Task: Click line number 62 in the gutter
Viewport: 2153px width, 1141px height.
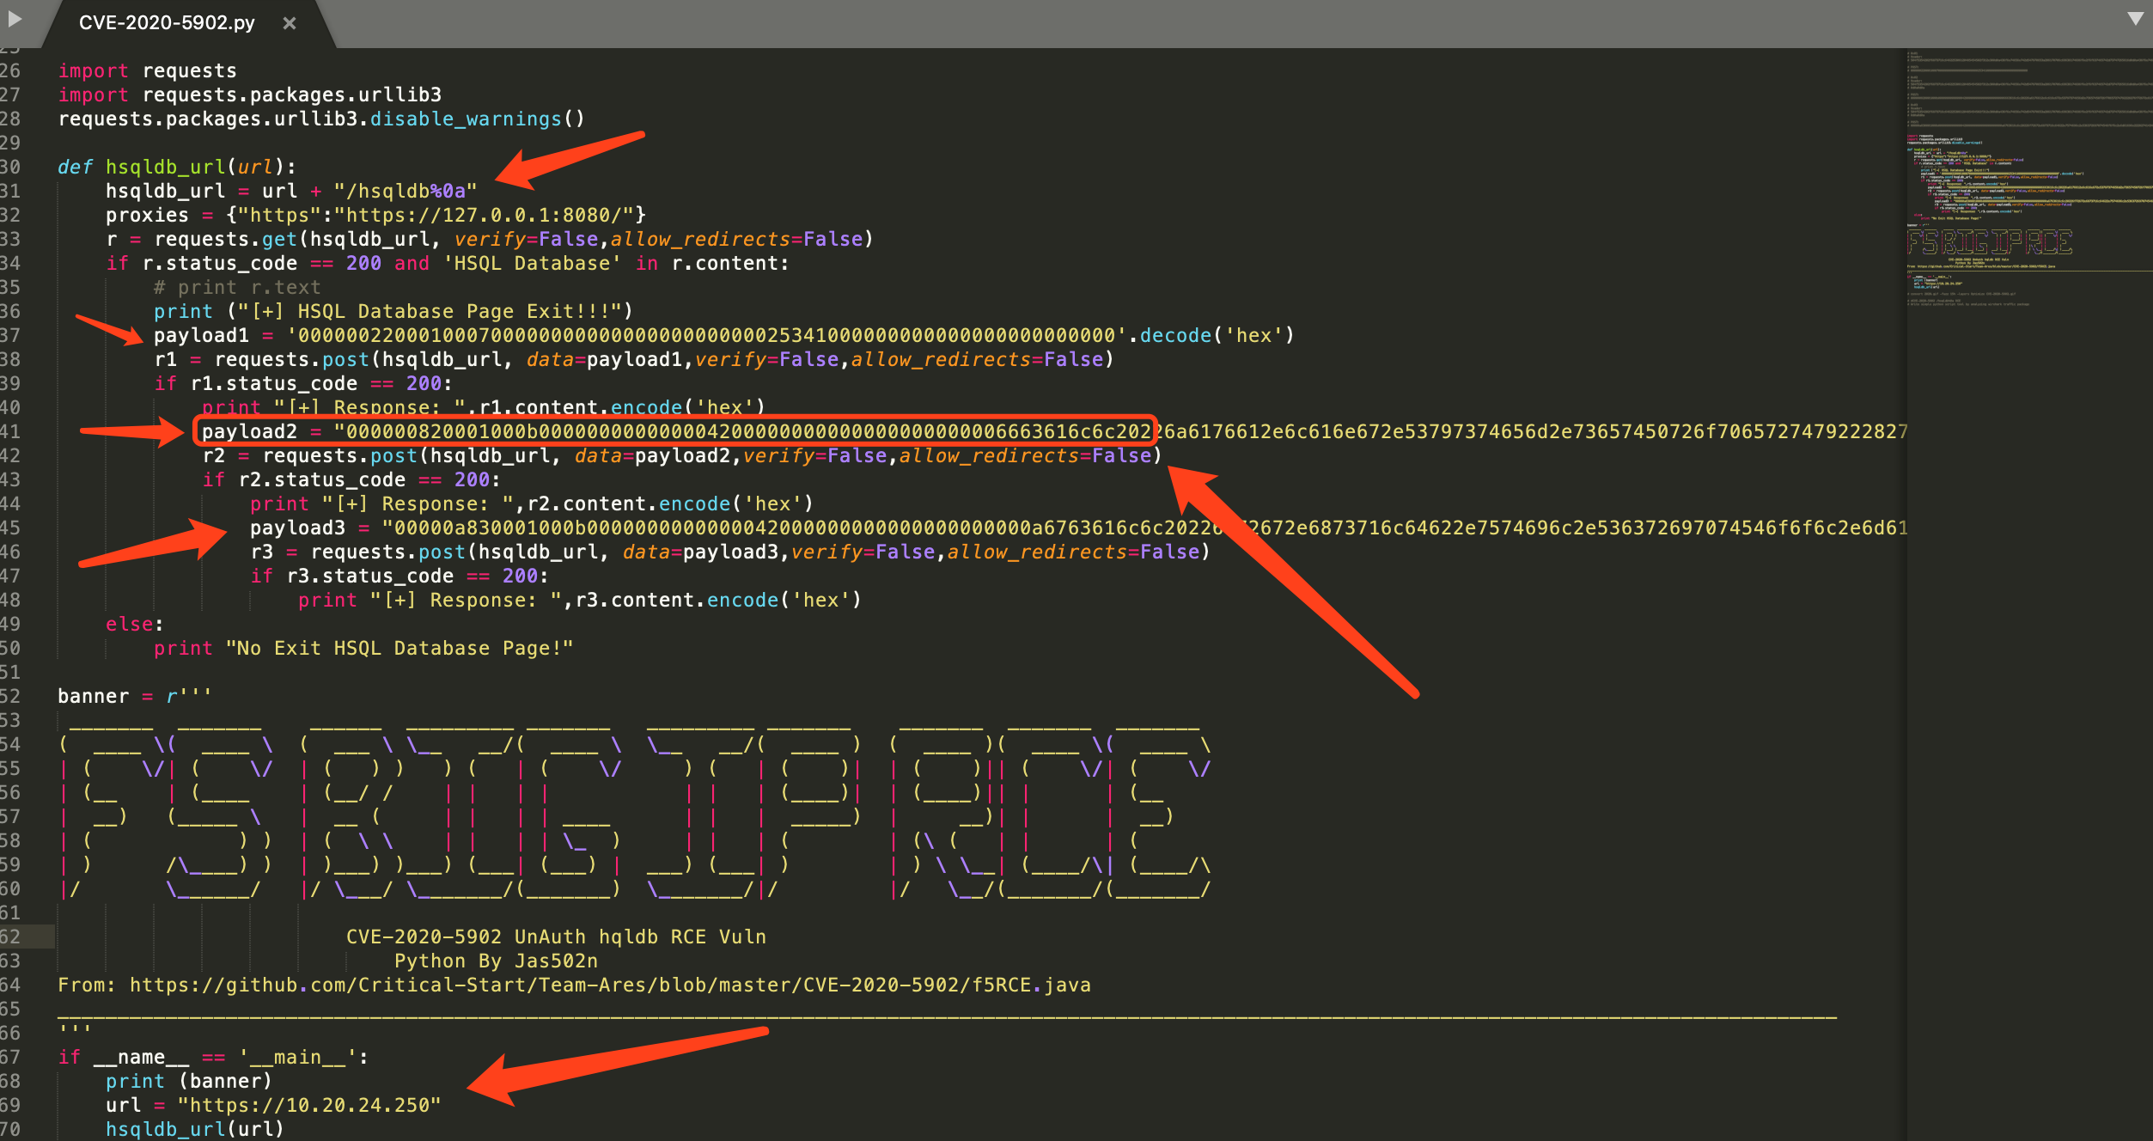Action: (x=10, y=937)
